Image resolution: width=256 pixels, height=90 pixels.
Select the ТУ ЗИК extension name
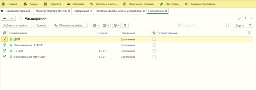coord(19,51)
